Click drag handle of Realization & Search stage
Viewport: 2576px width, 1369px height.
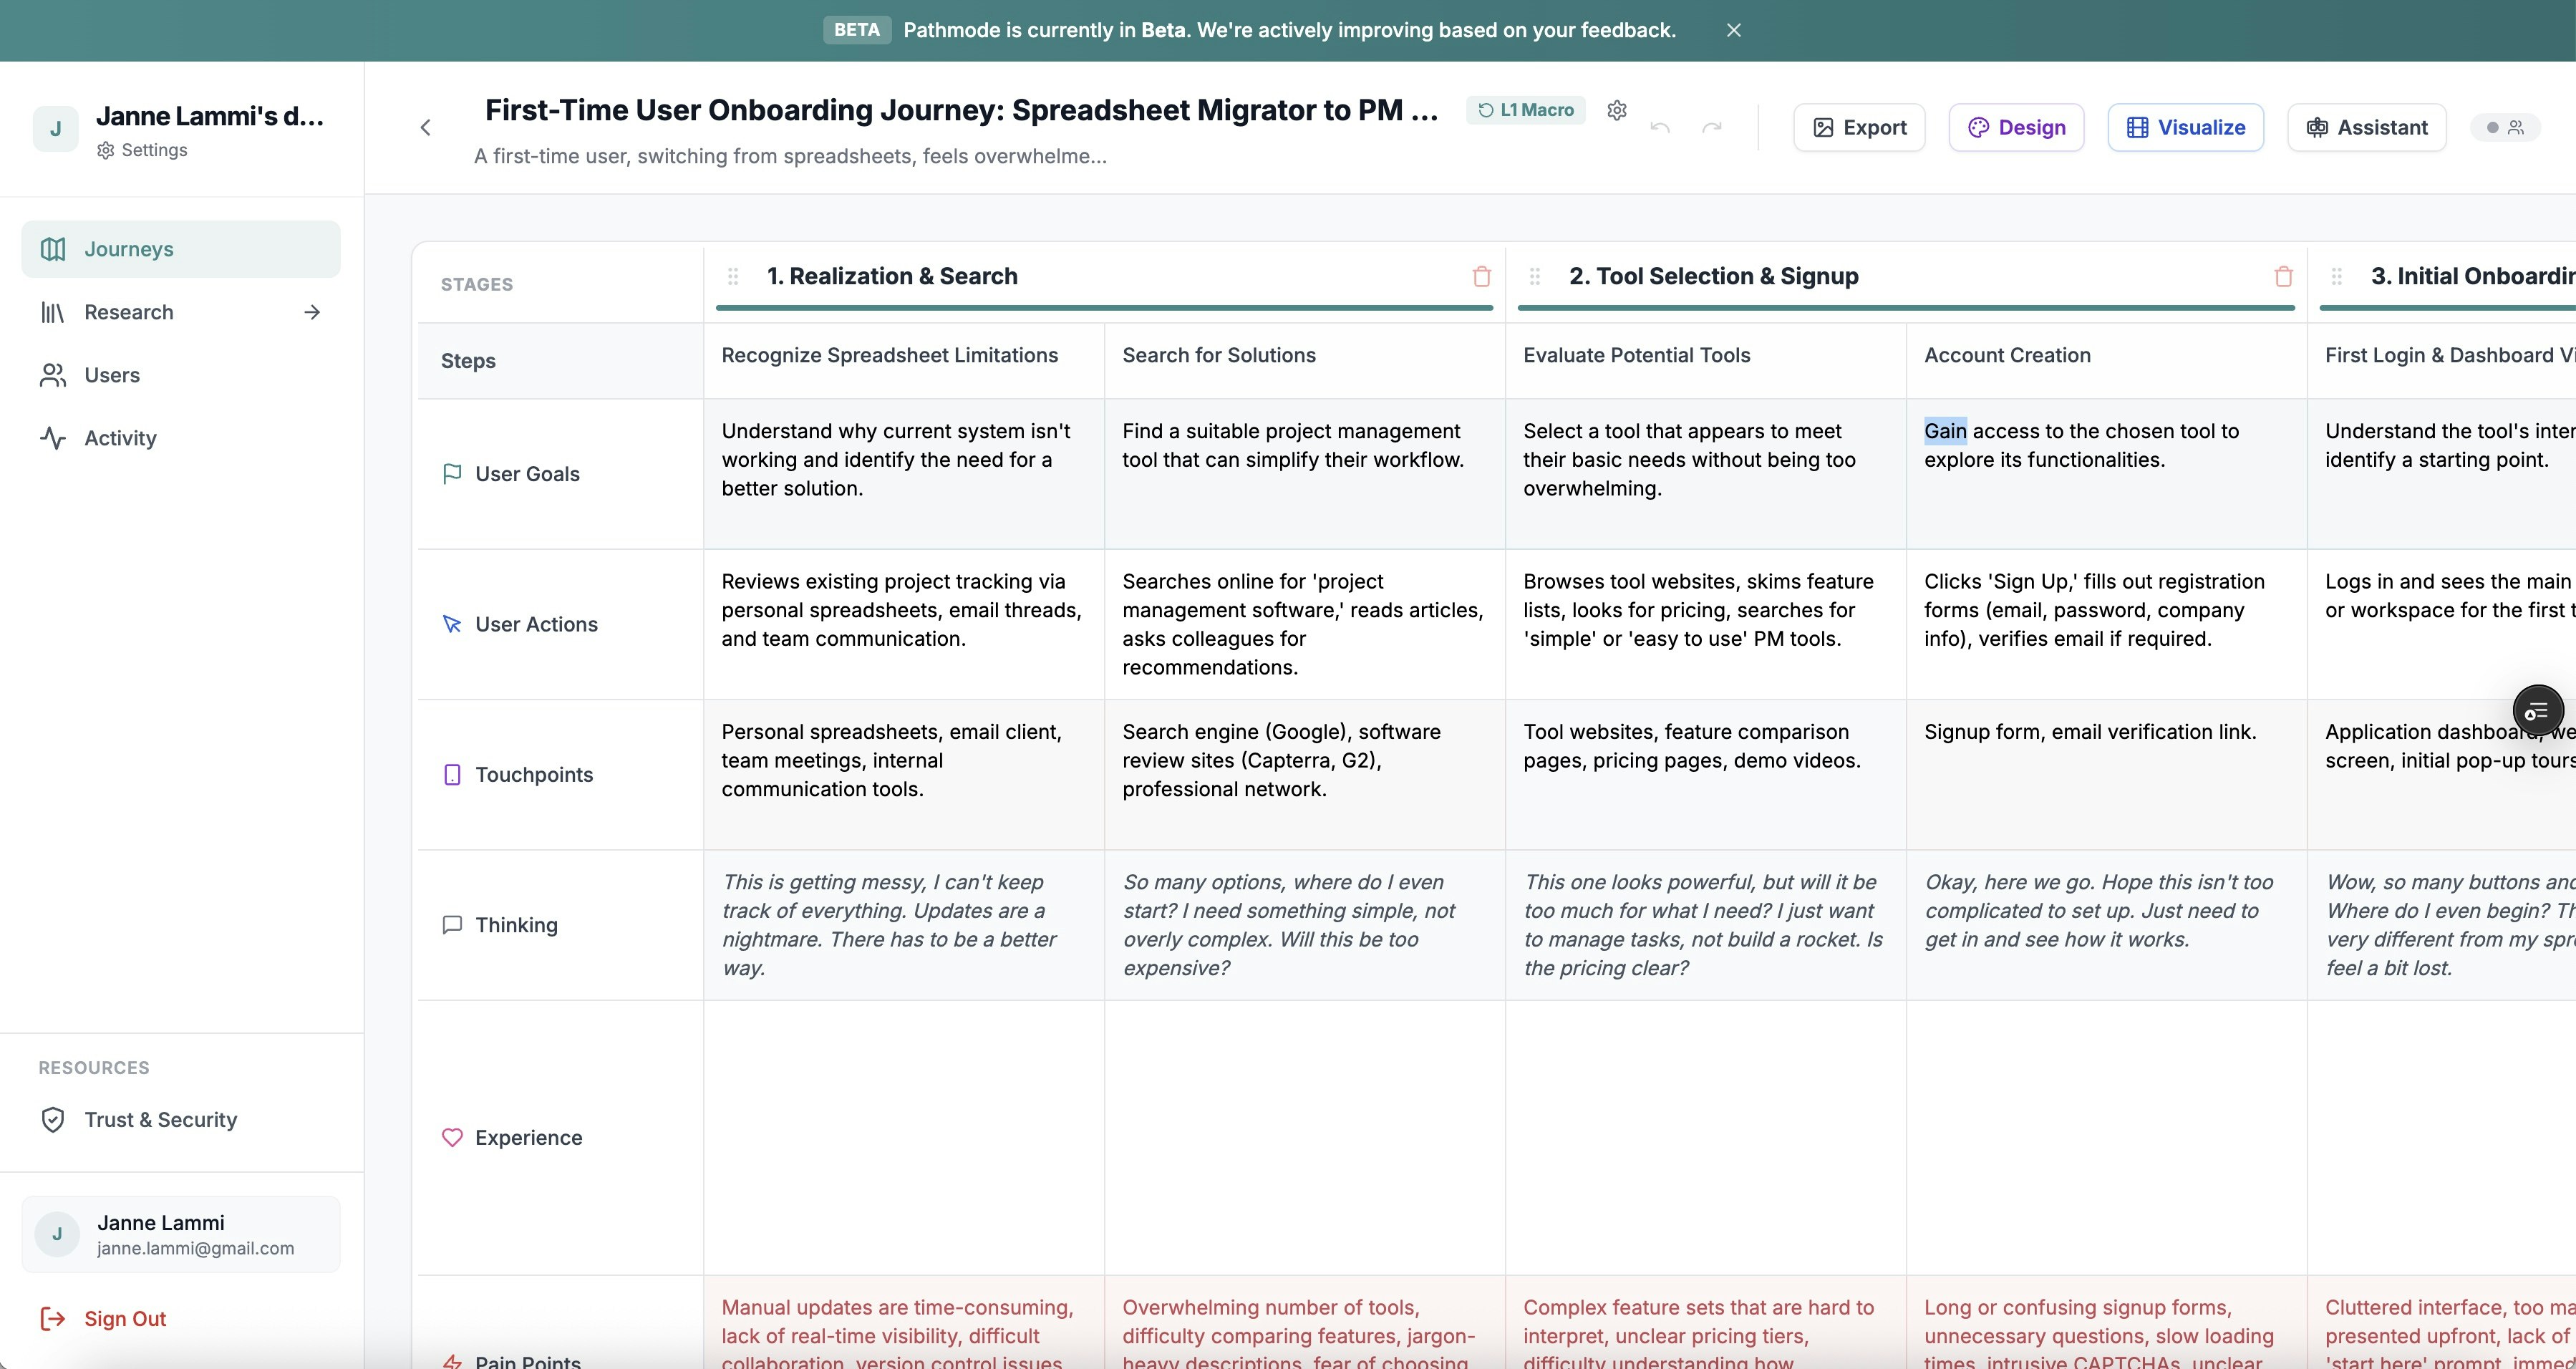click(733, 277)
